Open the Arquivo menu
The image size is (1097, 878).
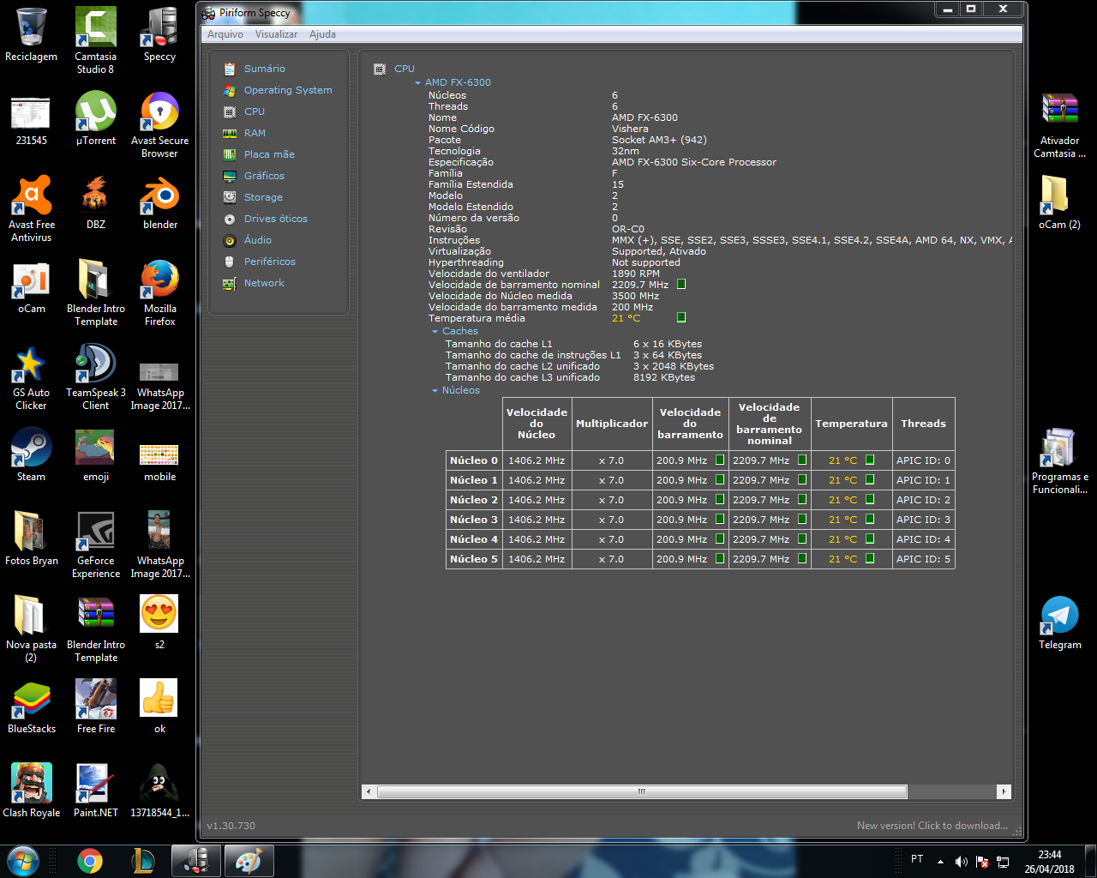click(225, 34)
